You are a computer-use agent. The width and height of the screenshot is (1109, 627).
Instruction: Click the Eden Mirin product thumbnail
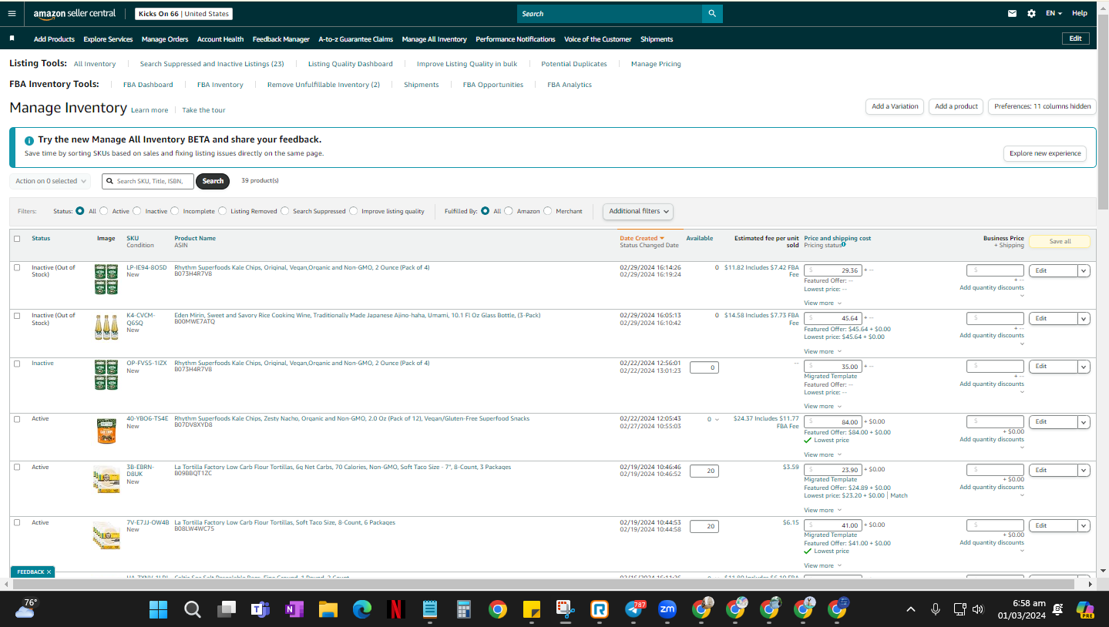106,327
